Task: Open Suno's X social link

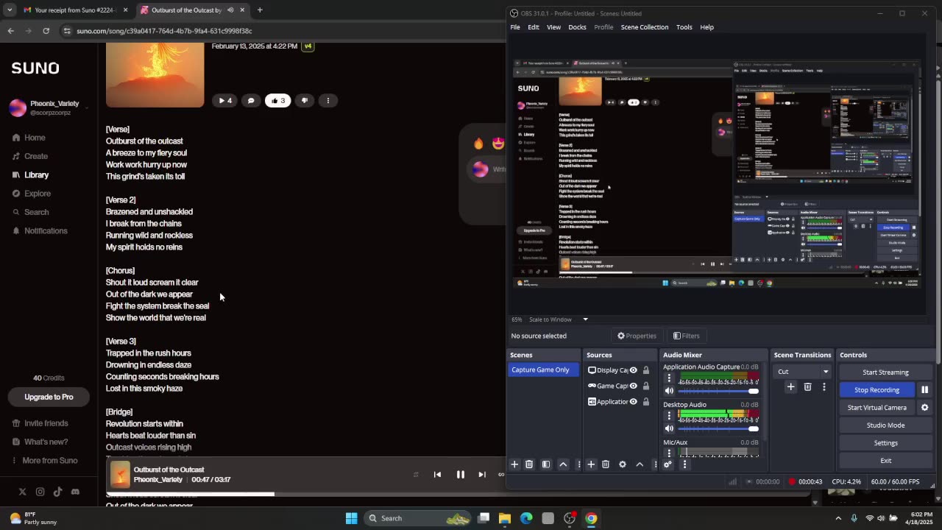Action: coord(22,492)
